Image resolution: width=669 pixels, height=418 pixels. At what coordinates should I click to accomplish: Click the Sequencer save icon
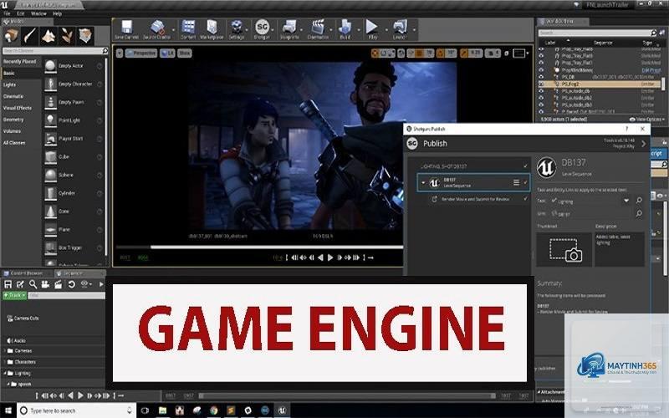[8, 284]
